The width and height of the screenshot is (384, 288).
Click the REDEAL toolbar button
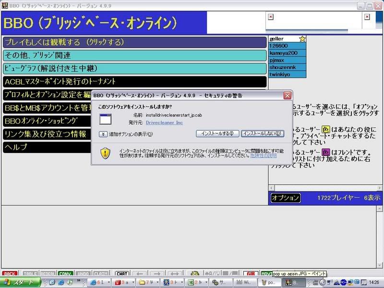click(x=48, y=274)
